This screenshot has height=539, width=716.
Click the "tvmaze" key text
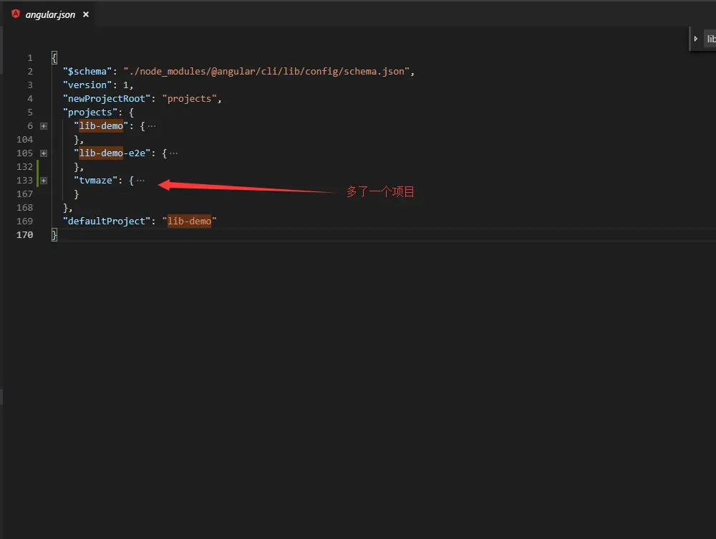[95, 181]
